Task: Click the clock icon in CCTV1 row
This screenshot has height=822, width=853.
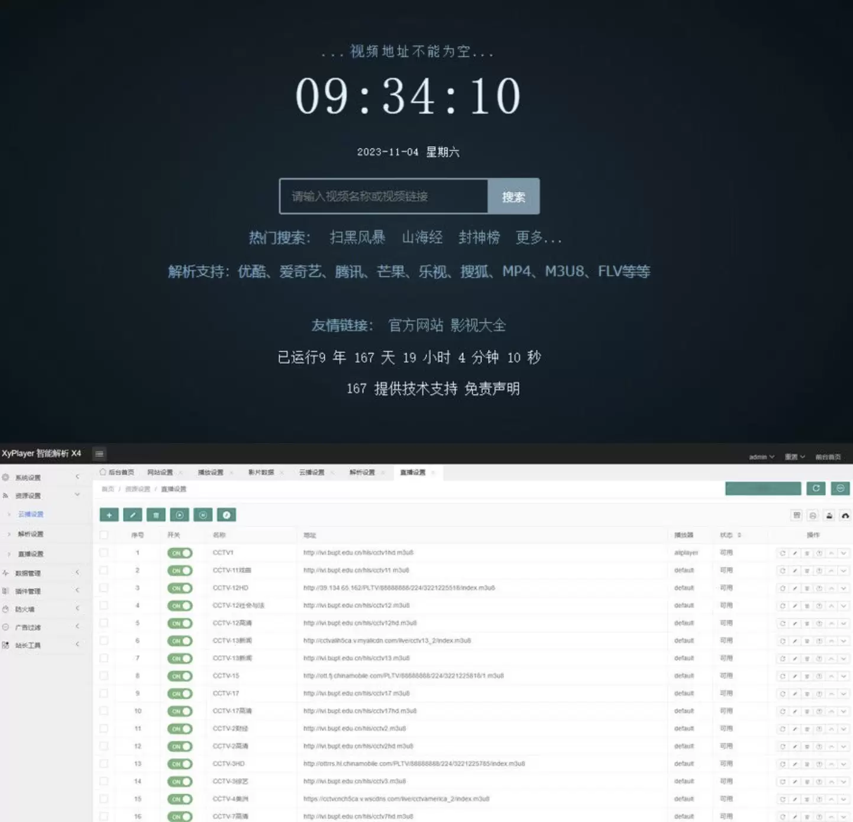Action: 819,553
